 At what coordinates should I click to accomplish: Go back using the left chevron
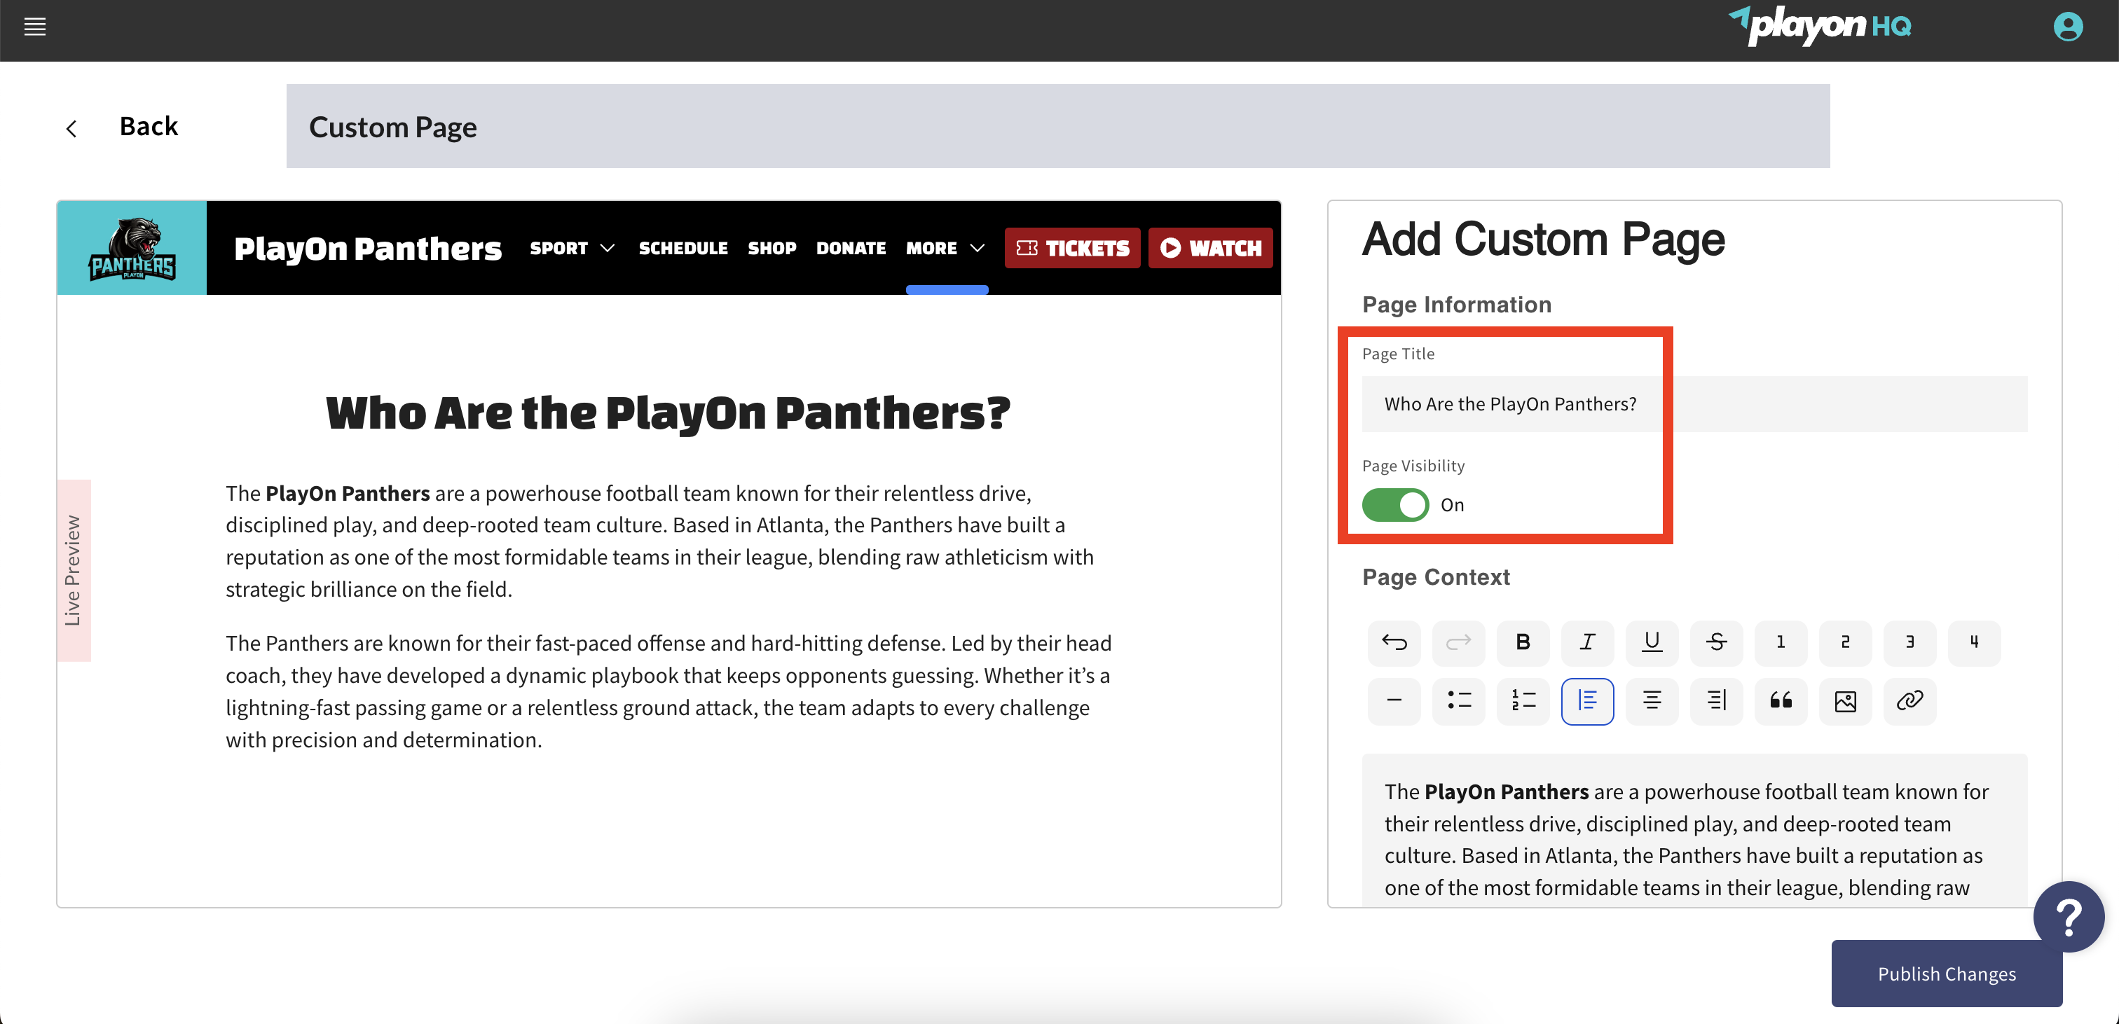71,128
